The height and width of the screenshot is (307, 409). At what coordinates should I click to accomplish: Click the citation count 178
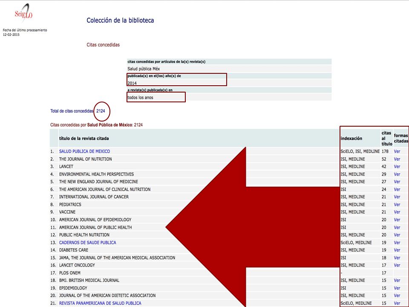385,151
